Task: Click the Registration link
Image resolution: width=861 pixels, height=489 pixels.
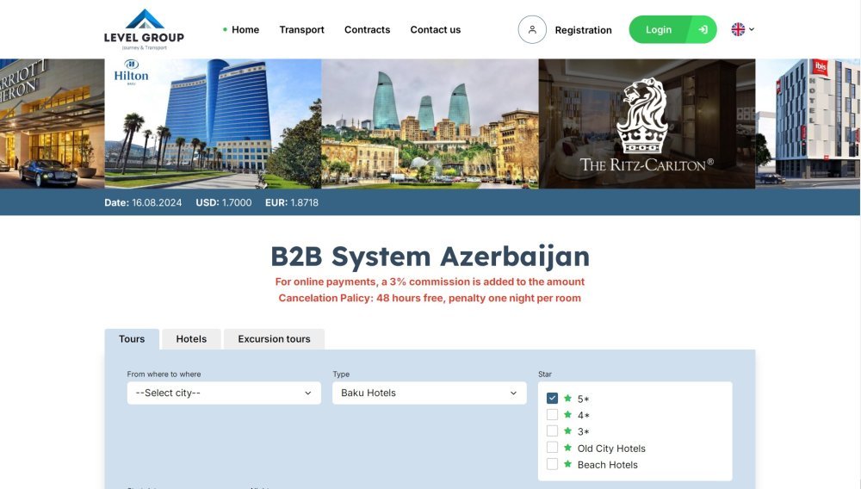Action: coord(583,30)
